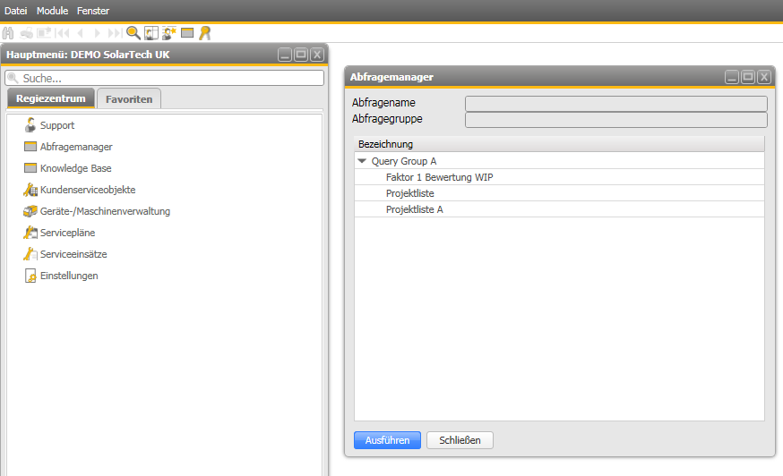783x476 pixels.
Task: Open the Fenster menu
Action: click(93, 11)
